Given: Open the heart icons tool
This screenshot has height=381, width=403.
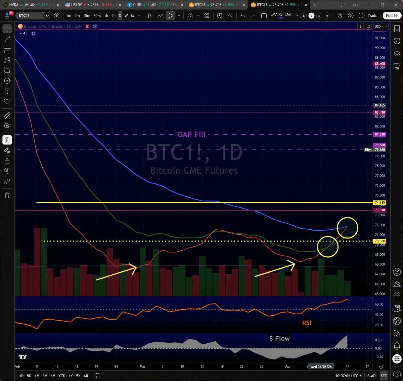Looking at the screenshot, I should (x=7, y=102).
